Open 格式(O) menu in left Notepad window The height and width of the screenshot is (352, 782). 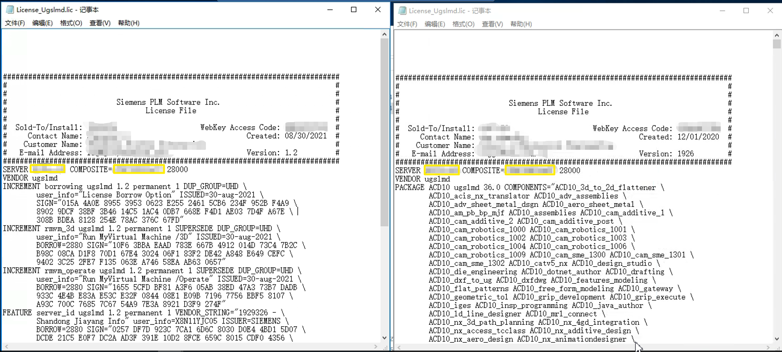pos(71,23)
